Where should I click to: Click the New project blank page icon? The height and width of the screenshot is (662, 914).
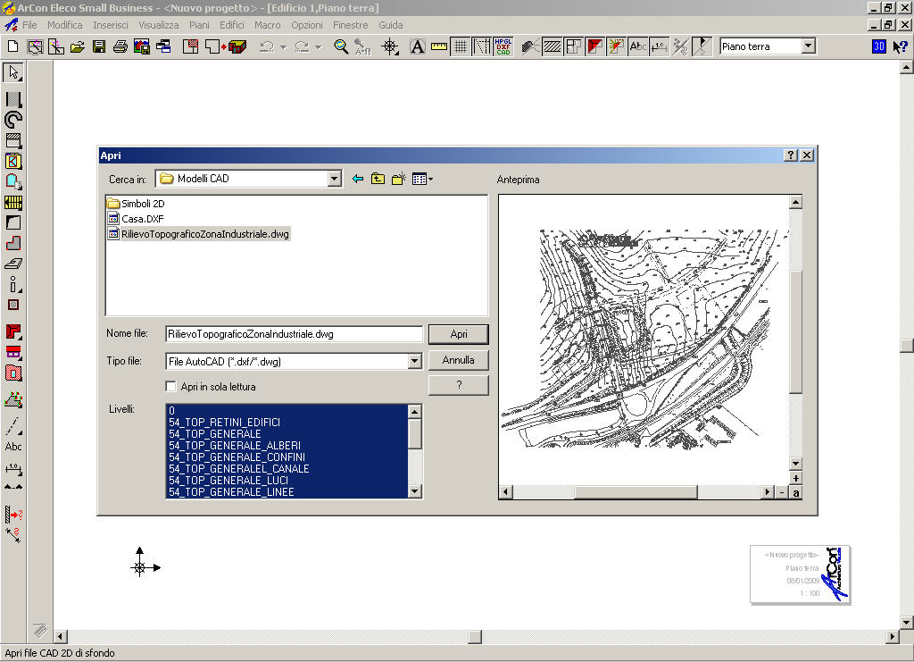click(x=12, y=46)
